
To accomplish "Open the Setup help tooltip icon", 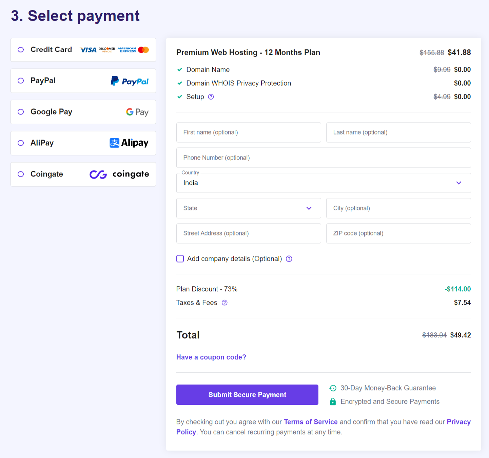I will pyautogui.click(x=211, y=97).
